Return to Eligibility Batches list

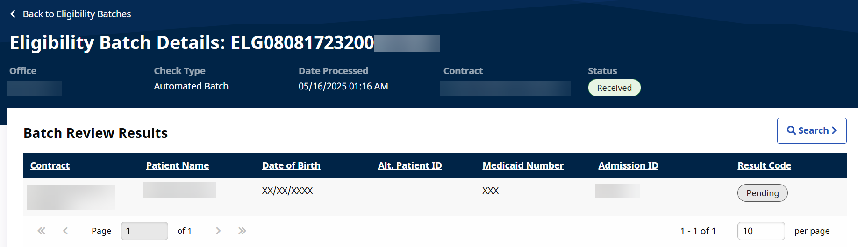tap(77, 14)
